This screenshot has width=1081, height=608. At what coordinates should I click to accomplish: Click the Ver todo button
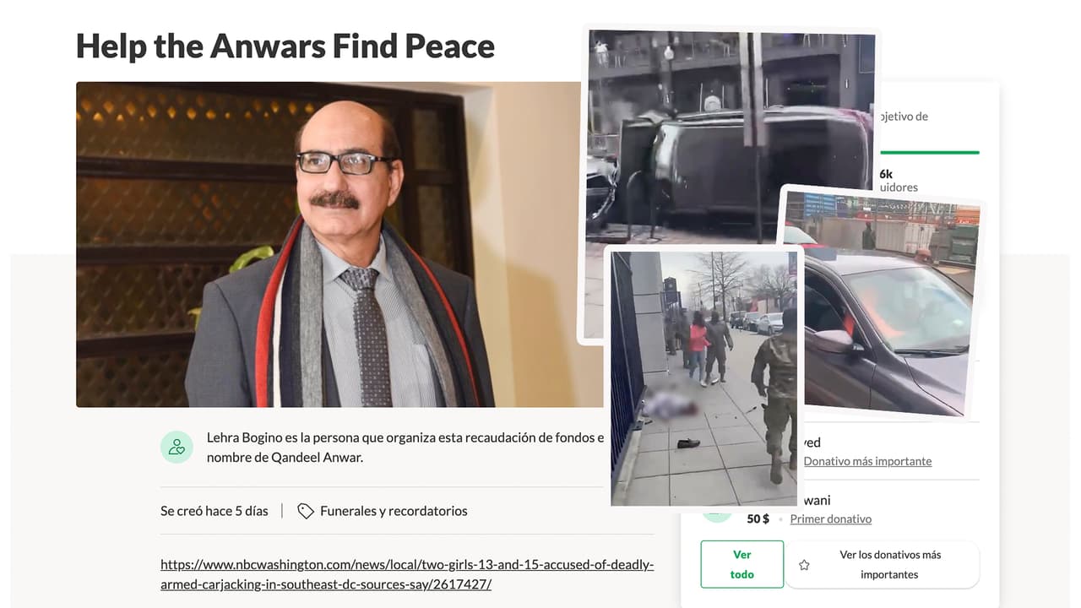pos(741,564)
